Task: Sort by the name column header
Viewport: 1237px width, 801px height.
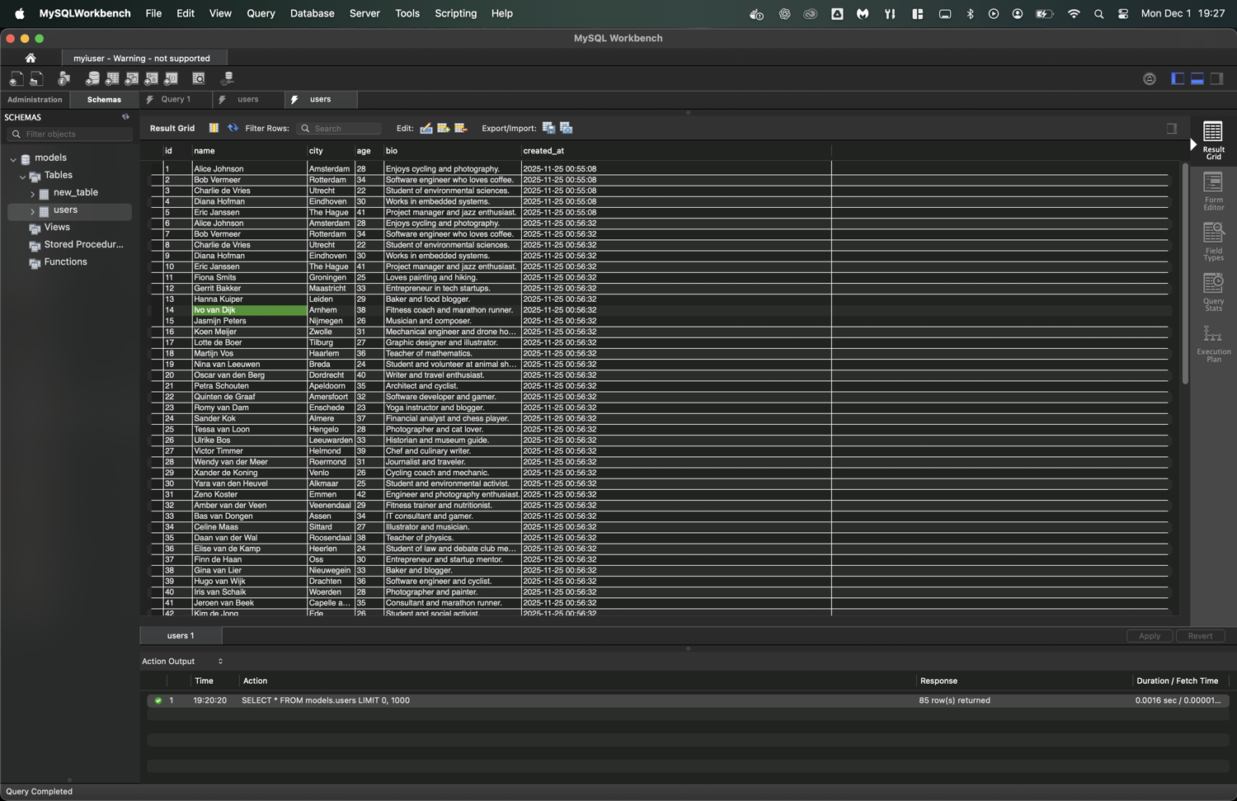Action: [249, 151]
